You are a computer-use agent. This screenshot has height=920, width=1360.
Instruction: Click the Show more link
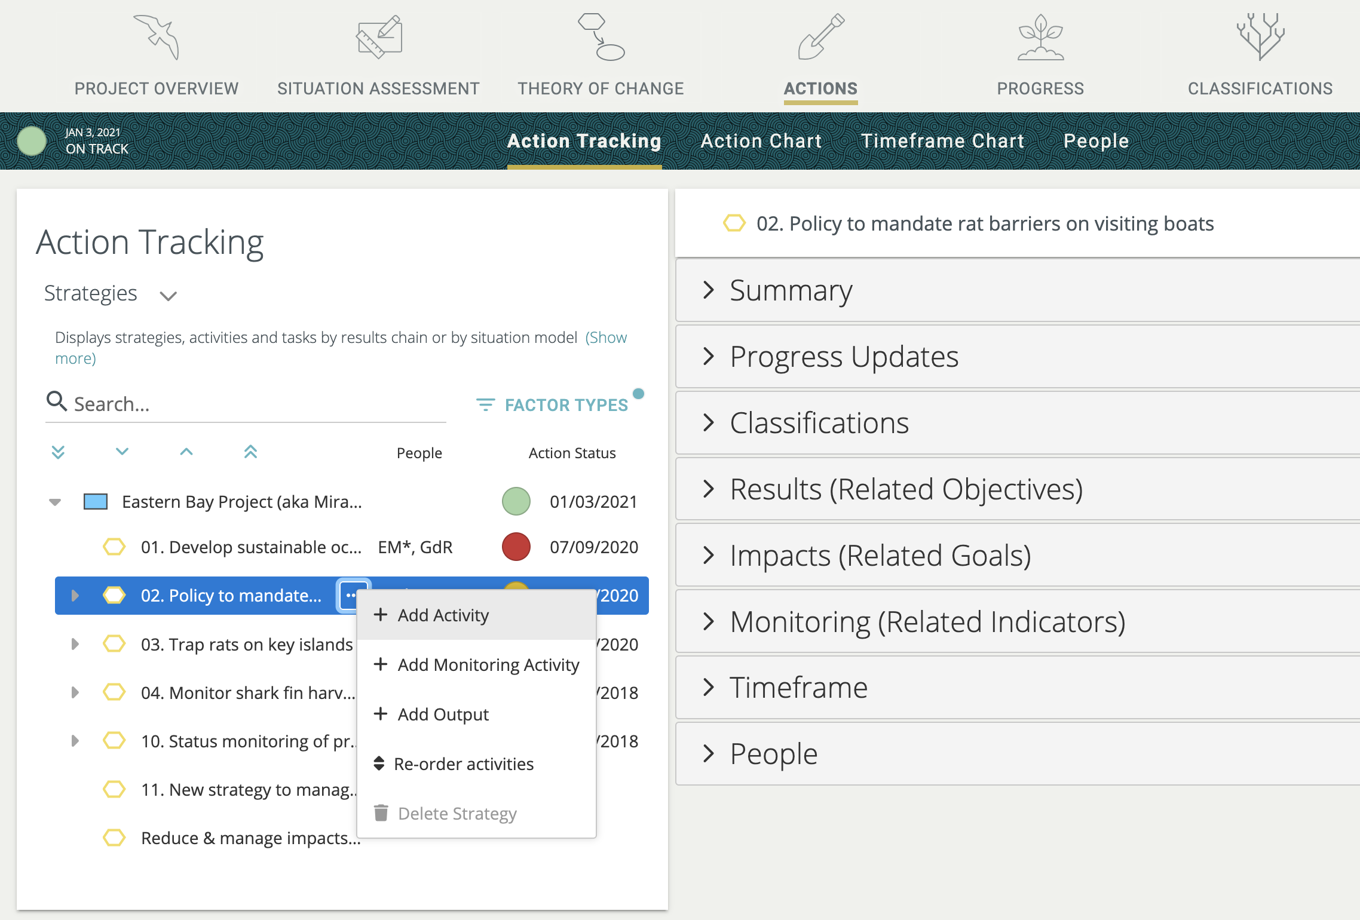606,338
